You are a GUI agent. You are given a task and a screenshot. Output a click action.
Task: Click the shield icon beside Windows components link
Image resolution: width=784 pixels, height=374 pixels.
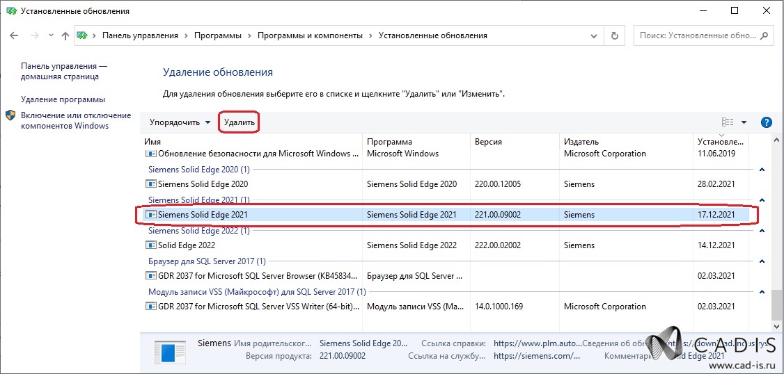10,115
